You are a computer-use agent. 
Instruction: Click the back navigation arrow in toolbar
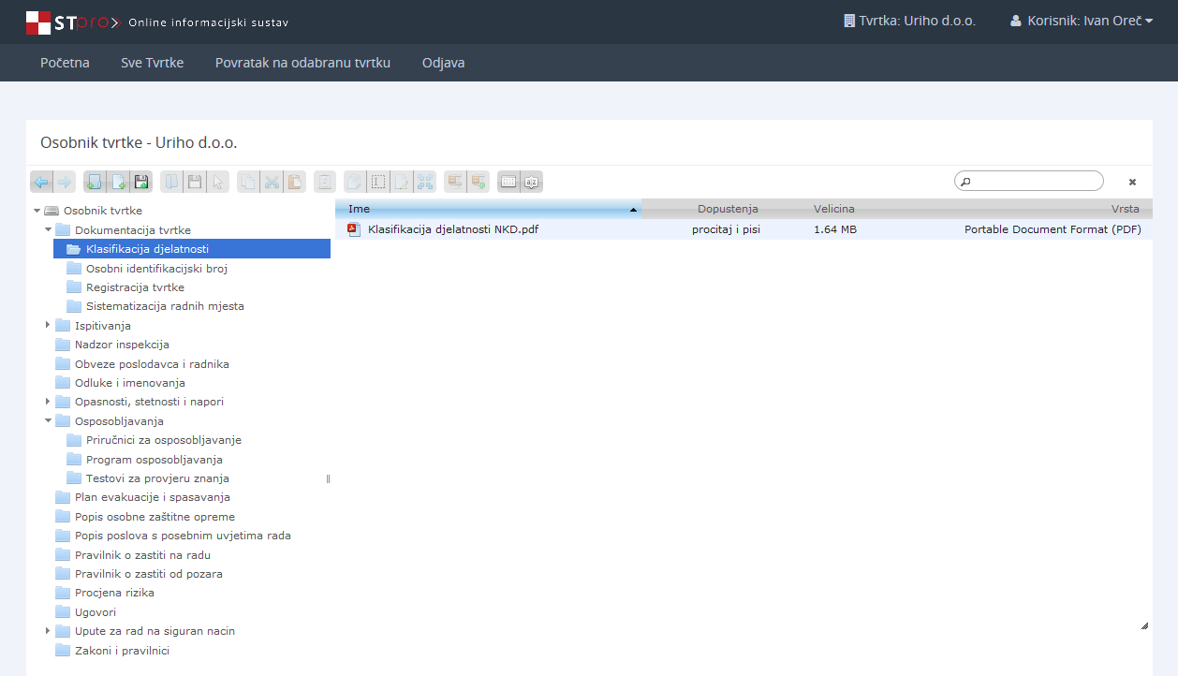coord(41,182)
